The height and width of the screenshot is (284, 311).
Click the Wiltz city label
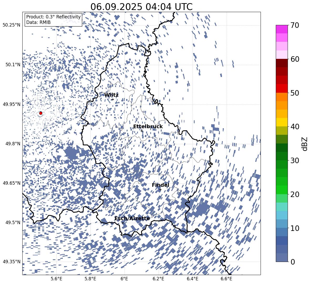(111, 95)
